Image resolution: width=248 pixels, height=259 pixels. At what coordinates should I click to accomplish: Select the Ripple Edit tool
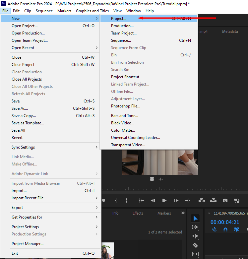click(195, 236)
